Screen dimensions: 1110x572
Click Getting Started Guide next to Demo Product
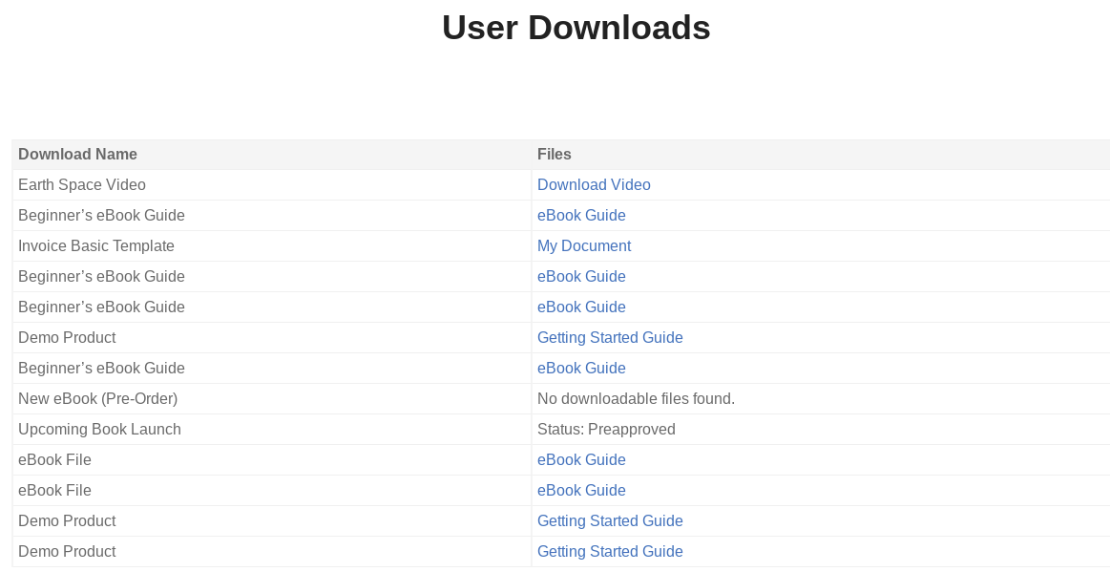click(x=610, y=337)
